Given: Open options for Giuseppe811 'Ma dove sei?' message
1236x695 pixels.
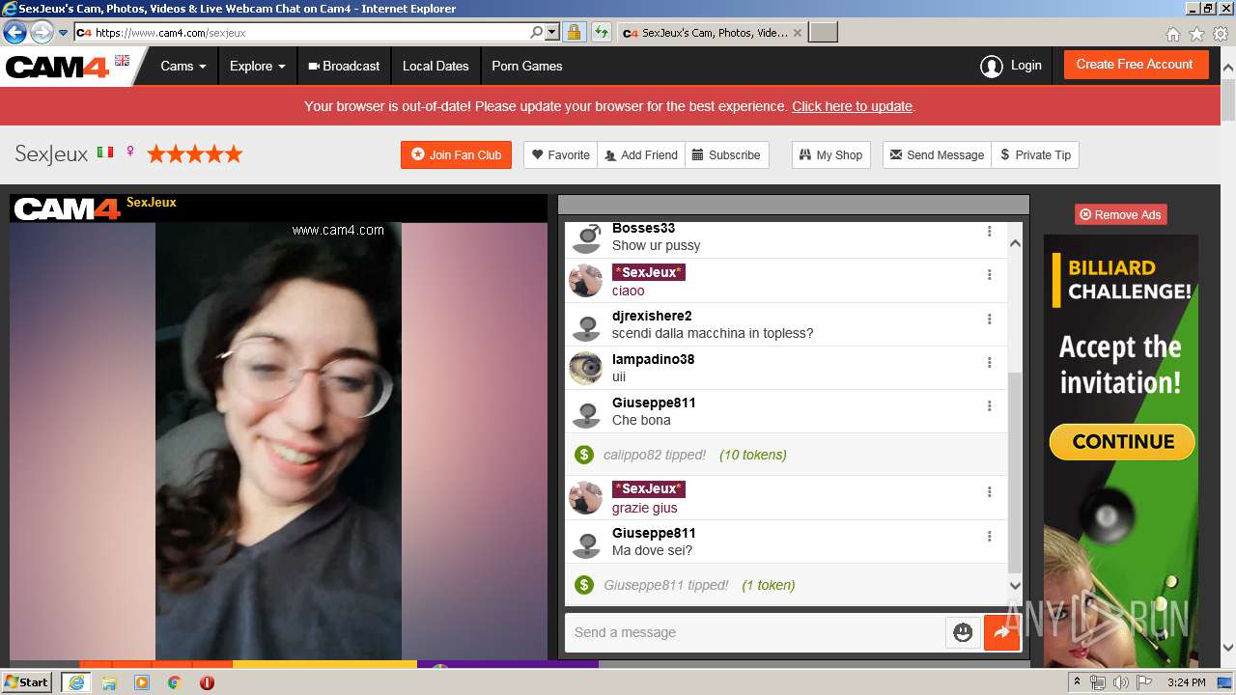Looking at the screenshot, I should click(x=989, y=537).
